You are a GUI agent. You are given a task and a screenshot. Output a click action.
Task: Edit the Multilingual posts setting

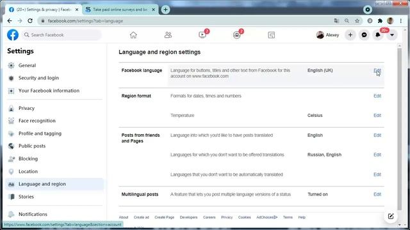point(377,194)
